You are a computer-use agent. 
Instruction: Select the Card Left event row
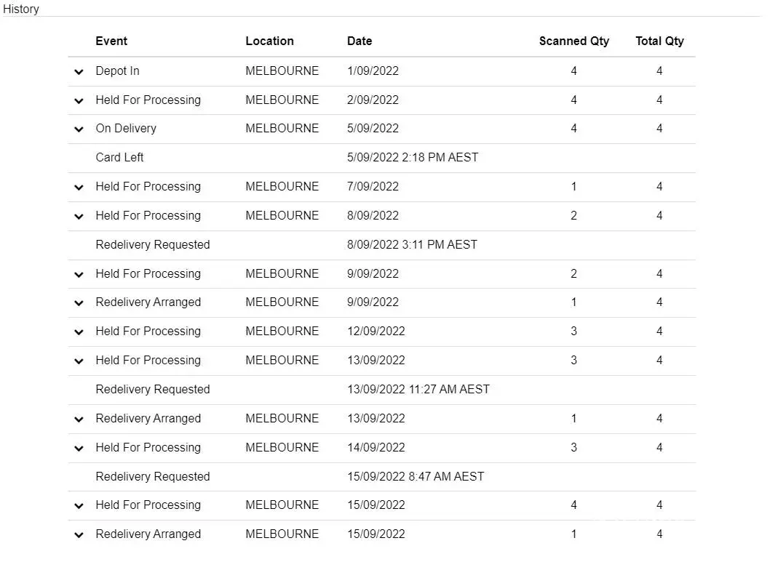[x=120, y=158]
